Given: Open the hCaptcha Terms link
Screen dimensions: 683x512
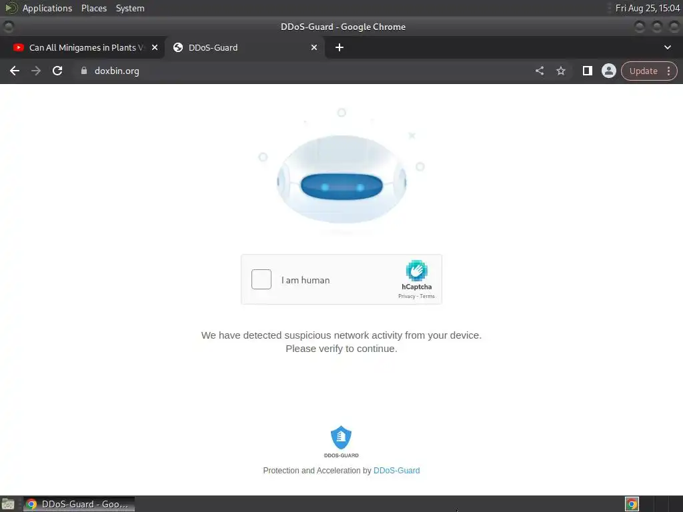Looking at the screenshot, I should (428, 297).
